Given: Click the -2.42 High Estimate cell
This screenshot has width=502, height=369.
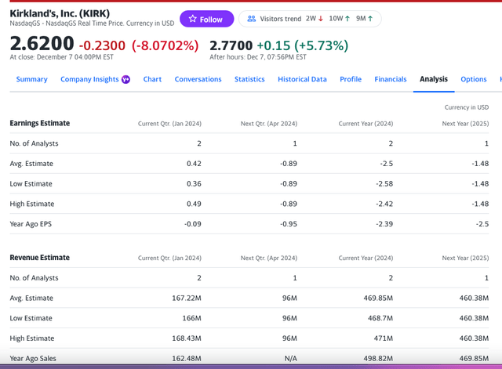Looking at the screenshot, I should [x=384, y=204].
